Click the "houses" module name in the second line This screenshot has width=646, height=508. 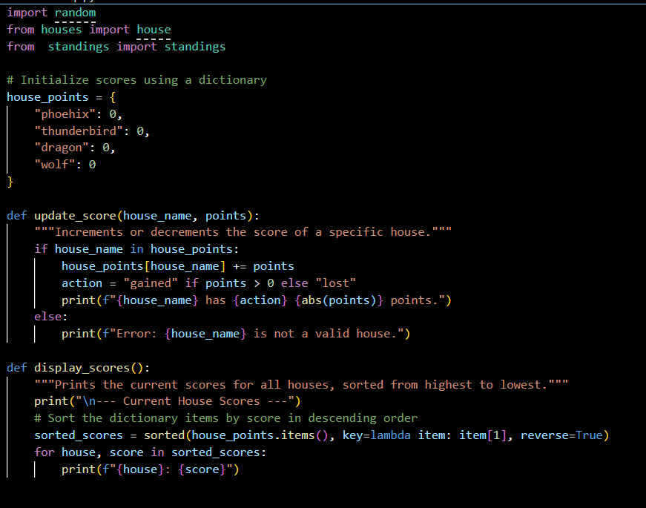[x=61, y=30]
